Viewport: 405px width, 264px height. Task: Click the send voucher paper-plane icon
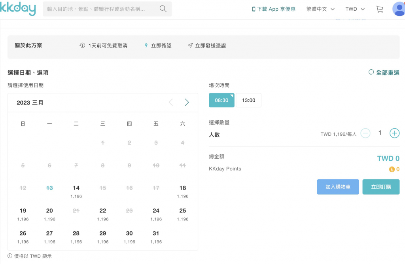tap(190, 46)
